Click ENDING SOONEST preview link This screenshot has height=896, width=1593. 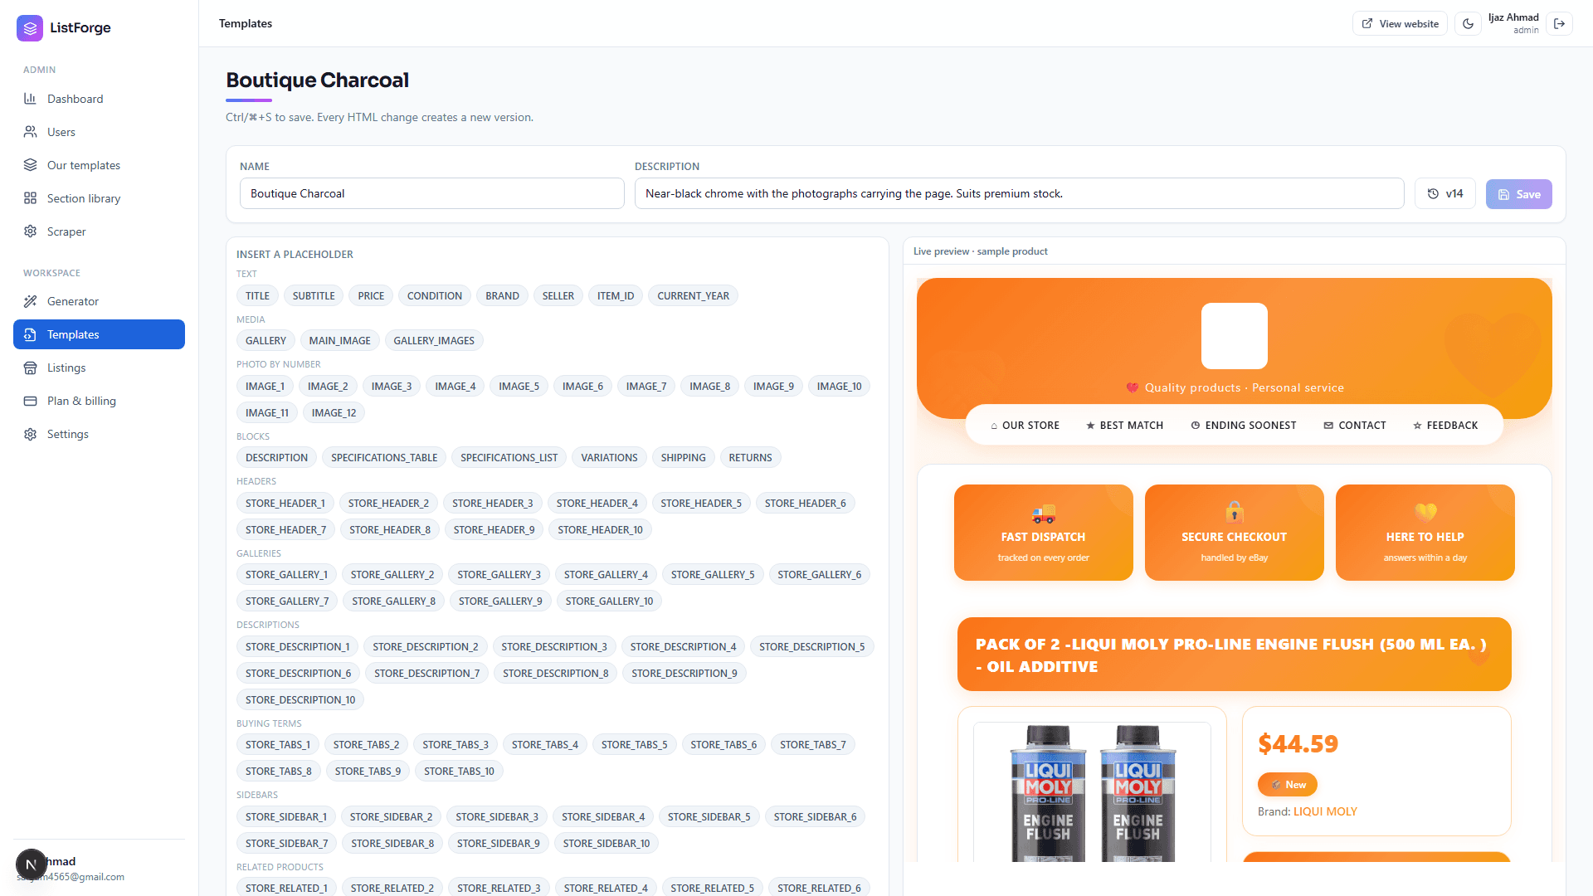click(1243, 425)
